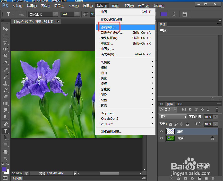Choose 液化(L)... menu entry
Viewport: 223px width, 181px height.
click(126, 43)
